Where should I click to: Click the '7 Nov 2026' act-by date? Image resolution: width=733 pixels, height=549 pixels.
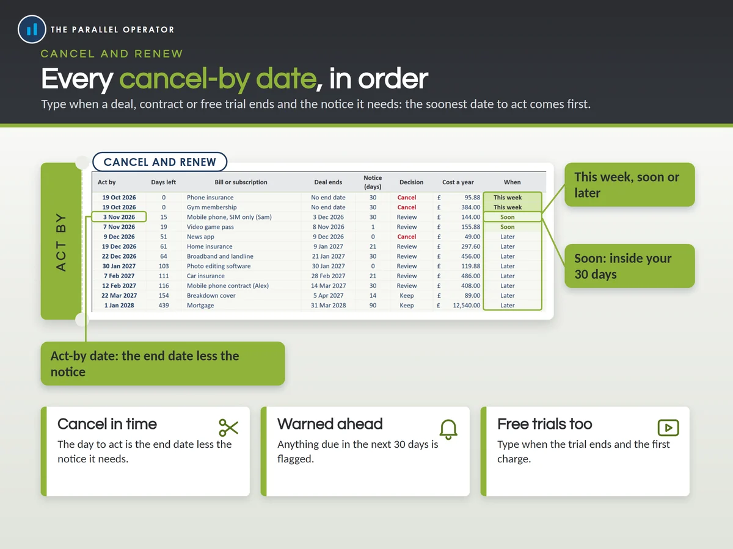tap(119, 227)
